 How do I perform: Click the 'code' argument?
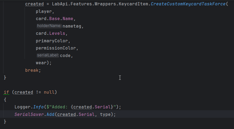65,56
